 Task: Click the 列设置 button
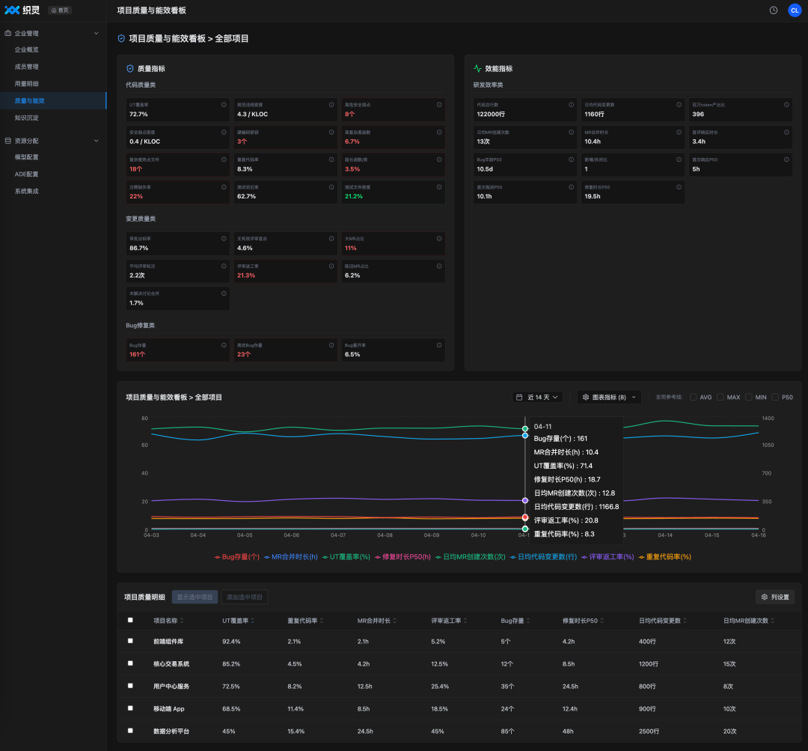775,597
